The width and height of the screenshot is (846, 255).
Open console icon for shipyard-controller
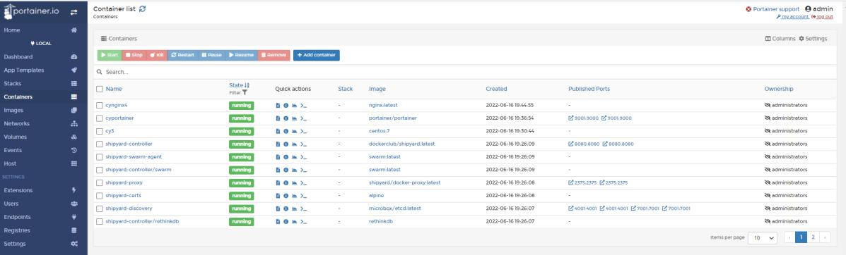click(x=303, y=144)
